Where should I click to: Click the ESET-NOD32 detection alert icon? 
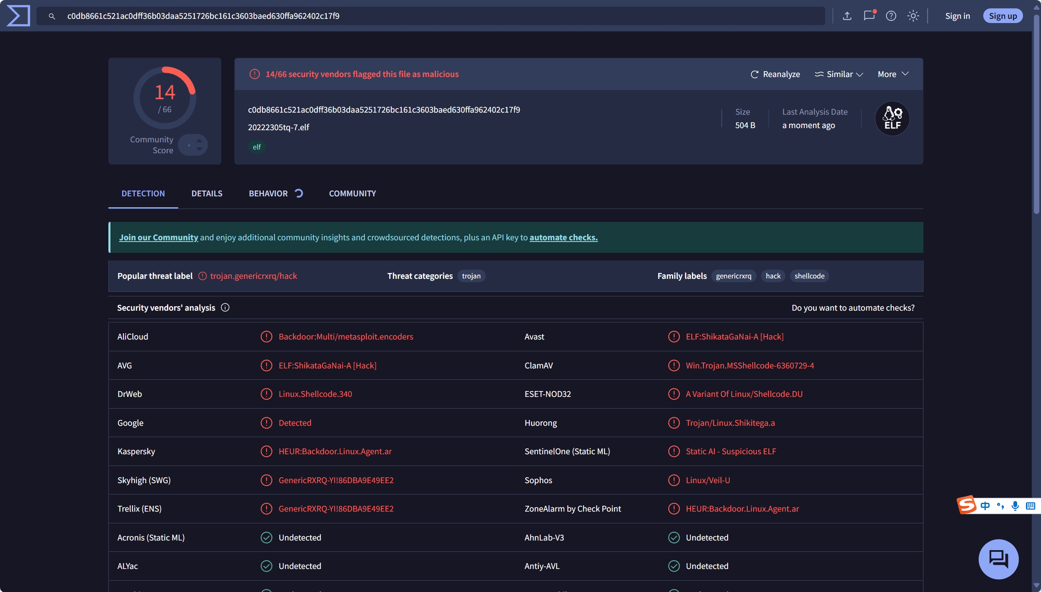(x=674, y=394)
